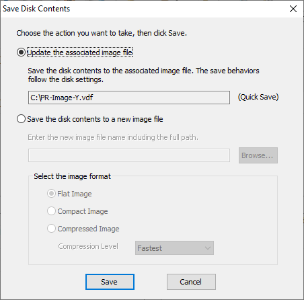304x300 pixels.
Task: Click the (Quick Save) label
Action: [258, 97]
